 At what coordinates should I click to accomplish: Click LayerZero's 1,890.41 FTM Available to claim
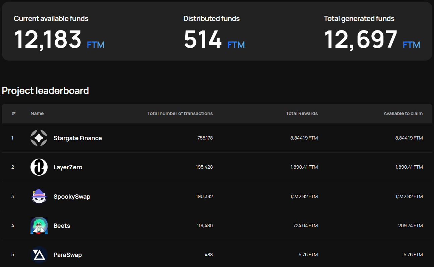pos(409,167)
